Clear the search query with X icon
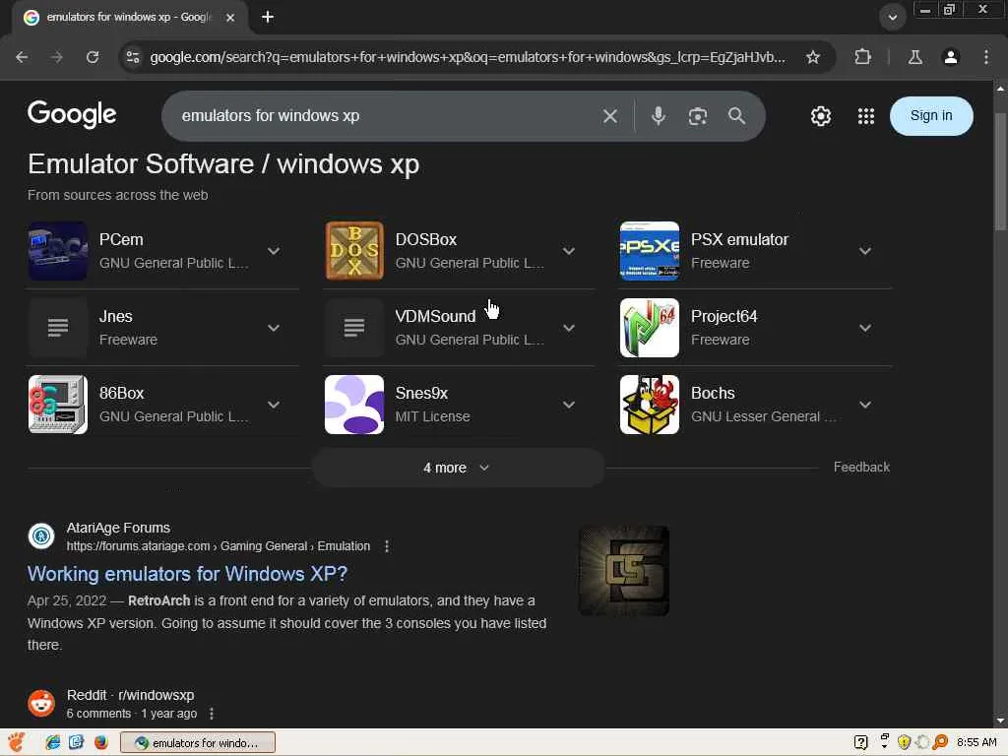Viewport: 1008px width, 756px height. pos(610,116)
